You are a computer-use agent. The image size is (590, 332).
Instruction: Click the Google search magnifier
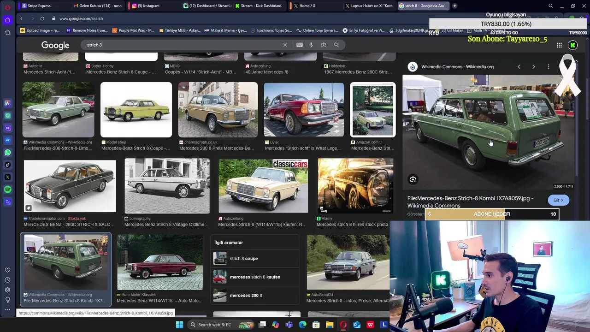coord(336,45)
